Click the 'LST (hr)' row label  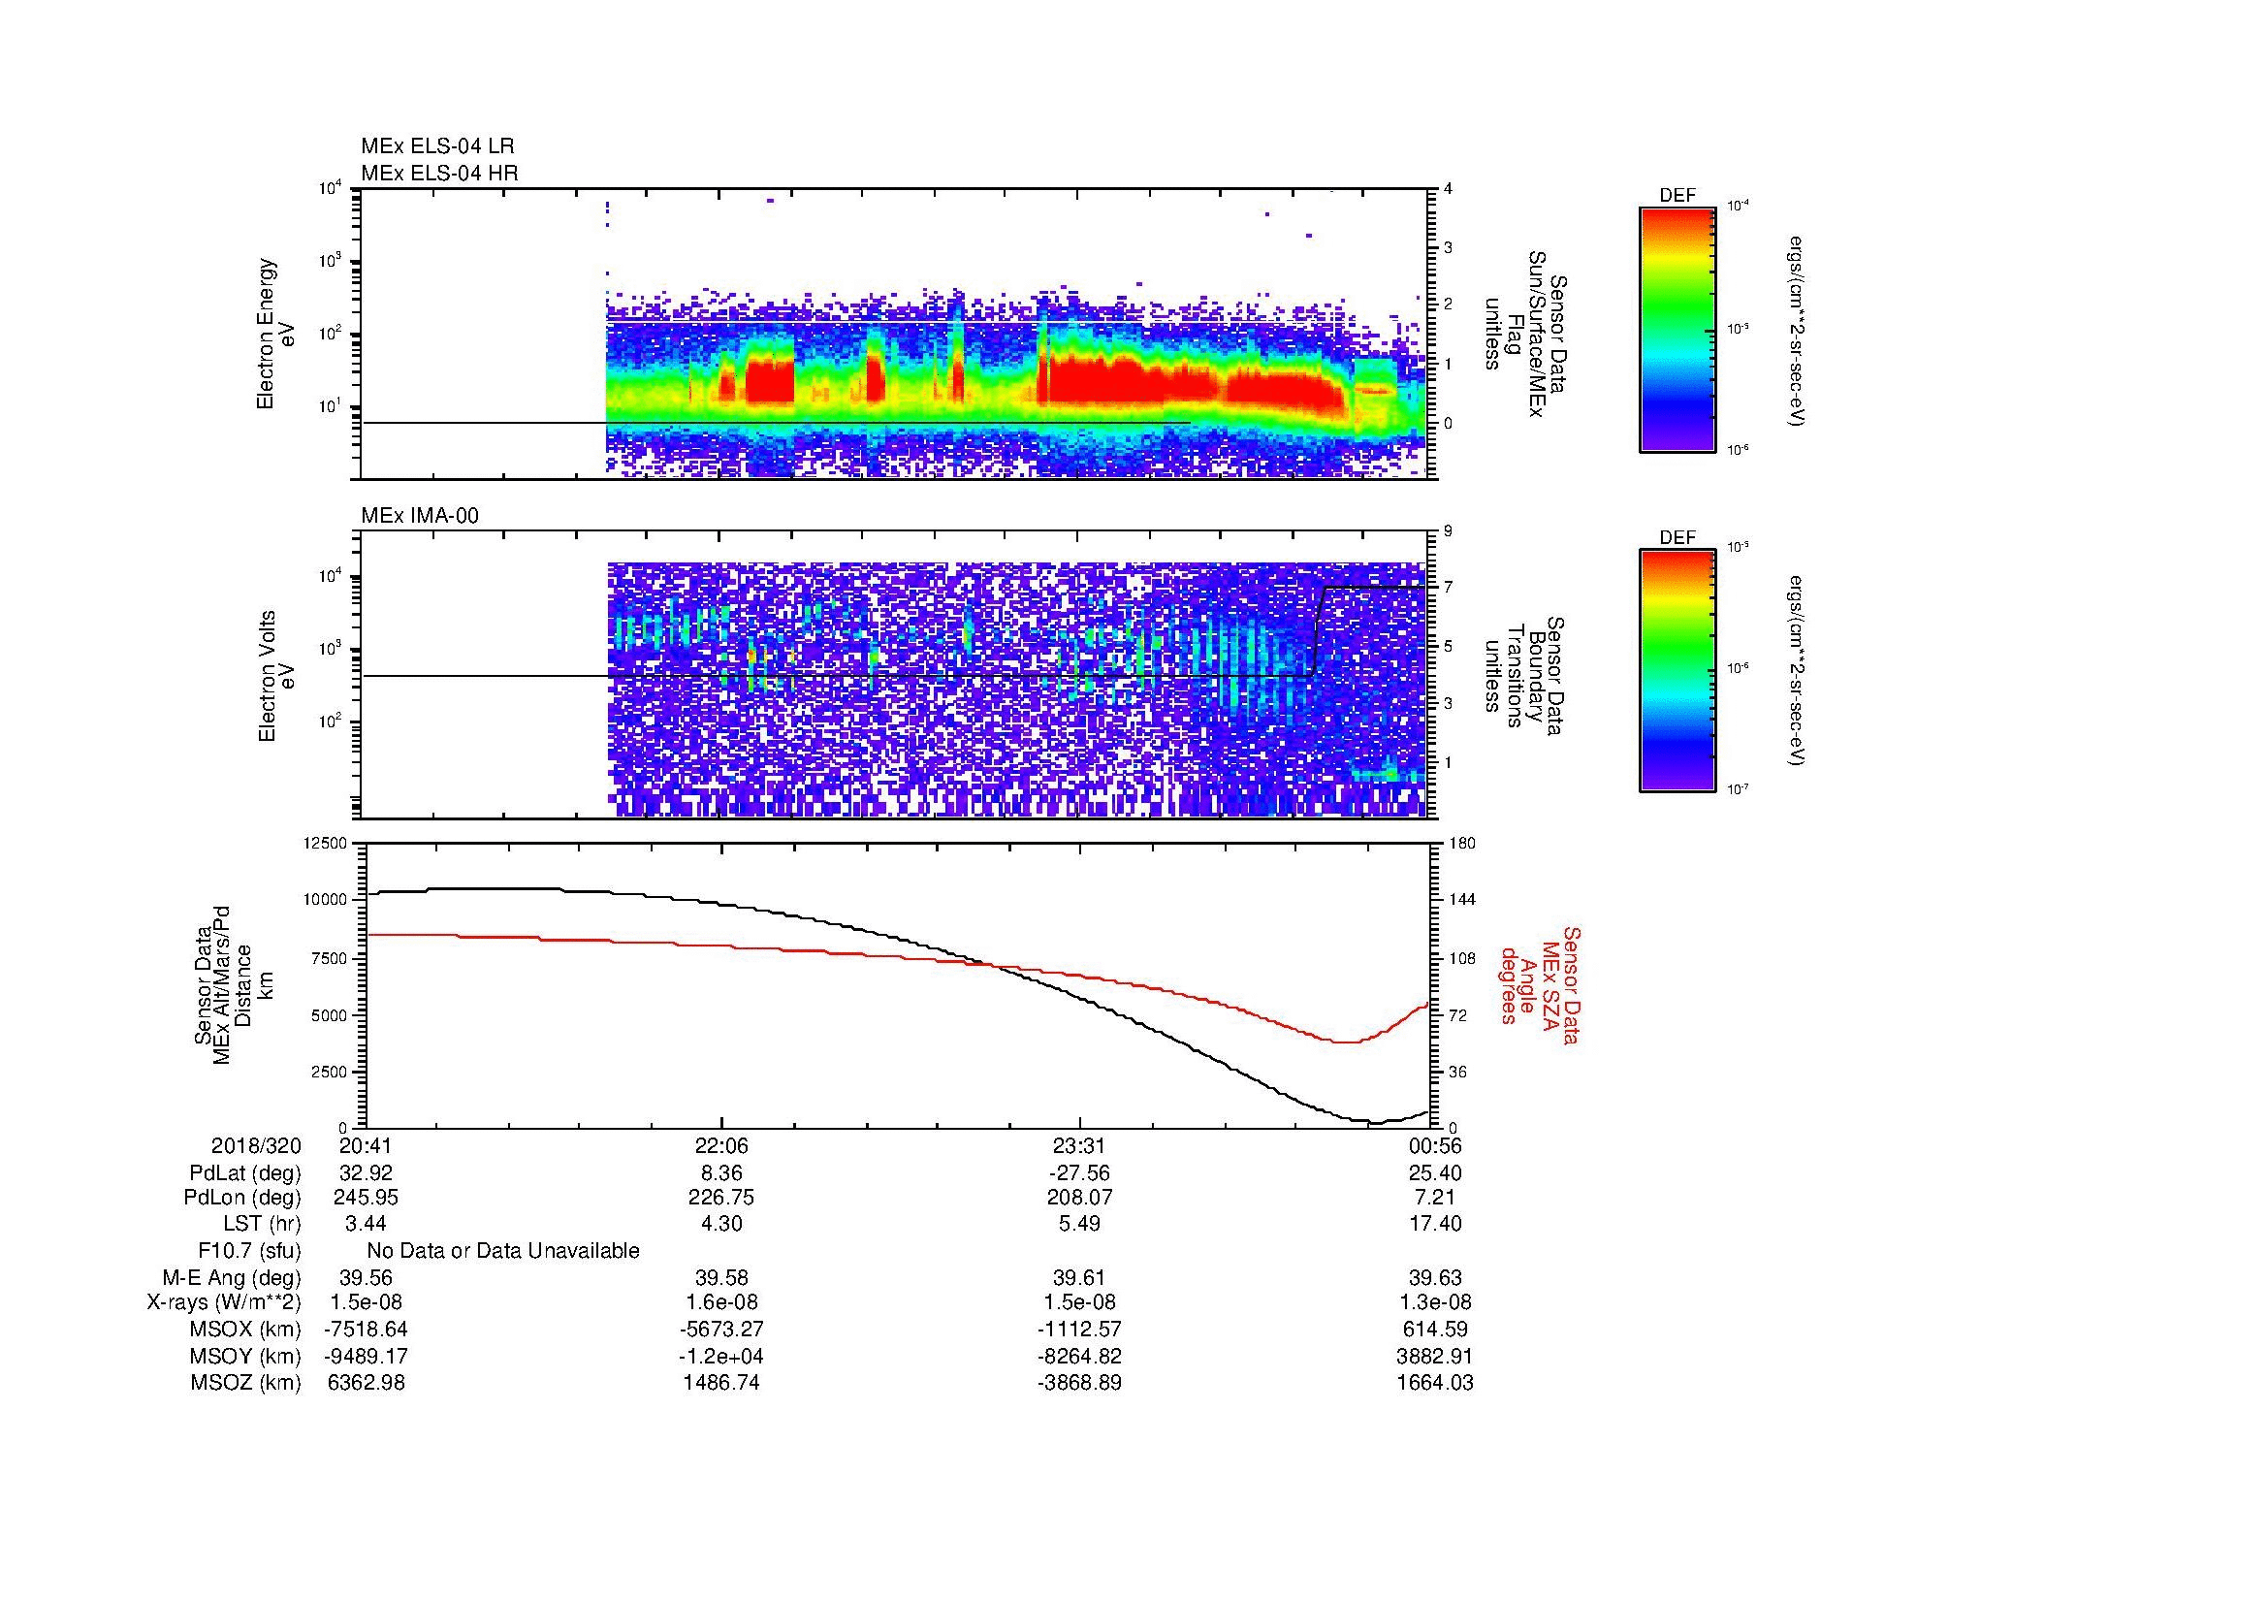[262, 1225]
